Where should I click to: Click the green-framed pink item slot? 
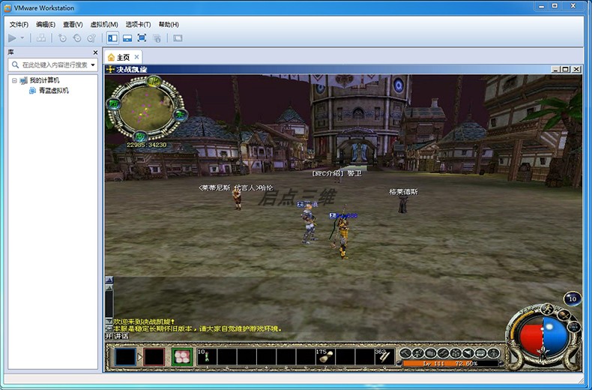tap(182, 357)
